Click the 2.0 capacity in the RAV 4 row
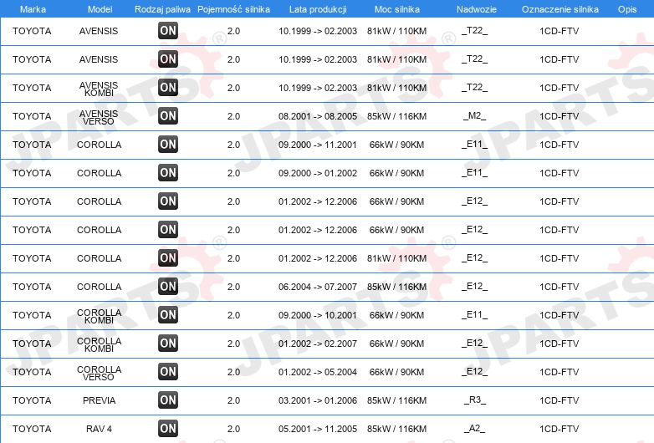The image size is (654, 443). point(233,429)
